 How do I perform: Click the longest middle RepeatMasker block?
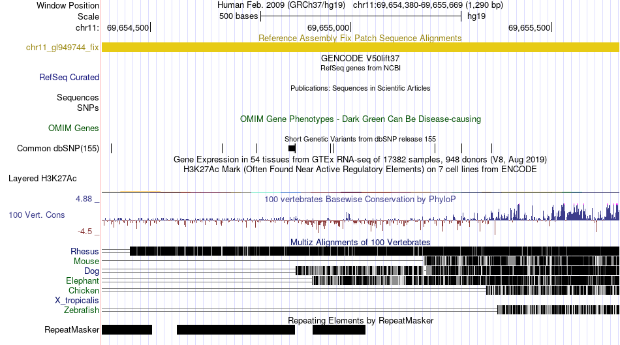236,329
